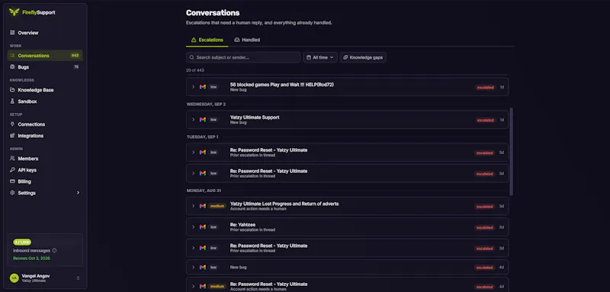The height and width of the screenshot is (292, 610).
Task: Expand the Re: Yahtzee conversation row
Action: point(194,226)
